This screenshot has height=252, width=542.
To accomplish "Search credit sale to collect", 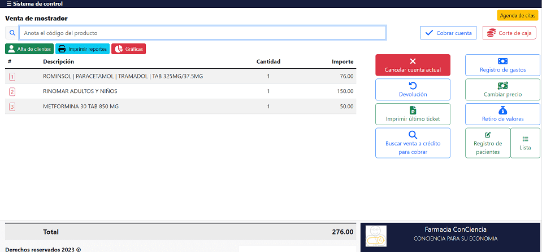I will [x=413, y=143].
